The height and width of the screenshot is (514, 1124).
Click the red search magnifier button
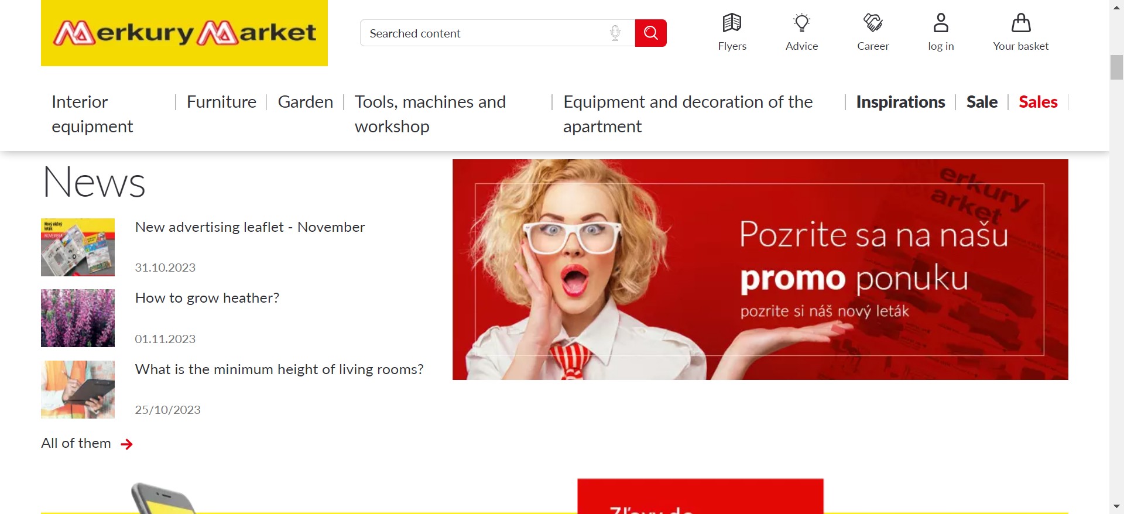pyautogui.click(x=650, y=33)
